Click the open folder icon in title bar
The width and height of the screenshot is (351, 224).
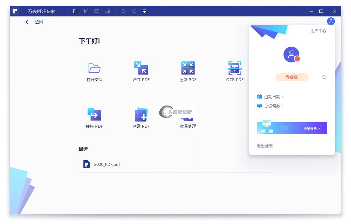pyautogui.click(x=76, y=11)
